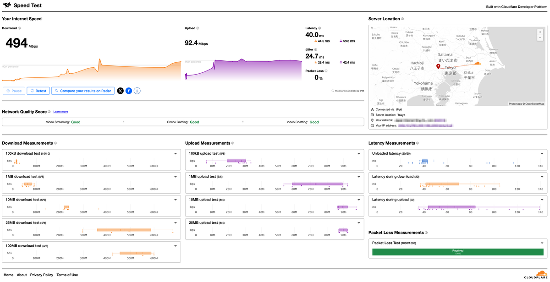Zoom out on the map with minus
Screen dimensions: 550x282
tap(540, 38)
